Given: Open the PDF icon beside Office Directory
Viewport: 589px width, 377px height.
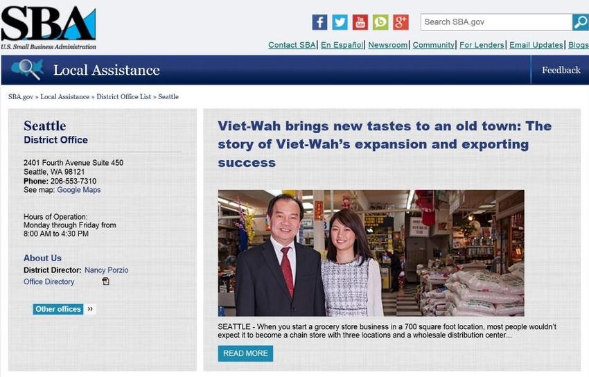Looking at the screenshot, I should (x=106, y=281).
